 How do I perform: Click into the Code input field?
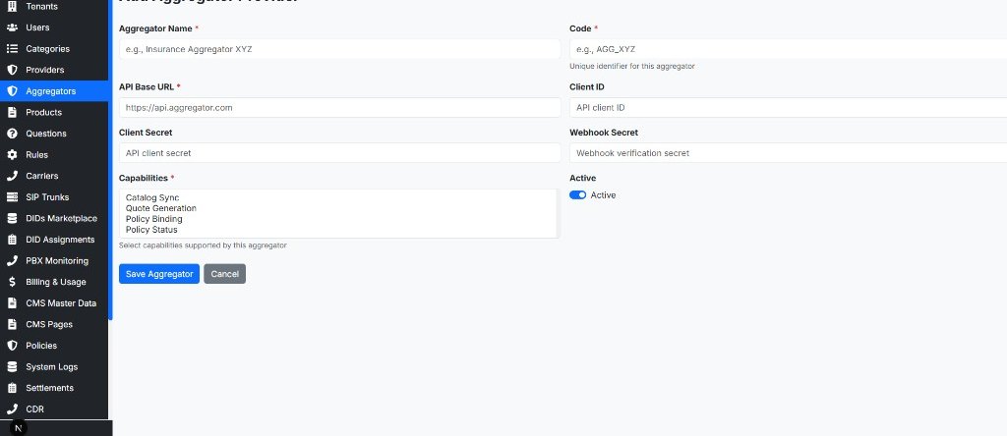coord(788,49)
